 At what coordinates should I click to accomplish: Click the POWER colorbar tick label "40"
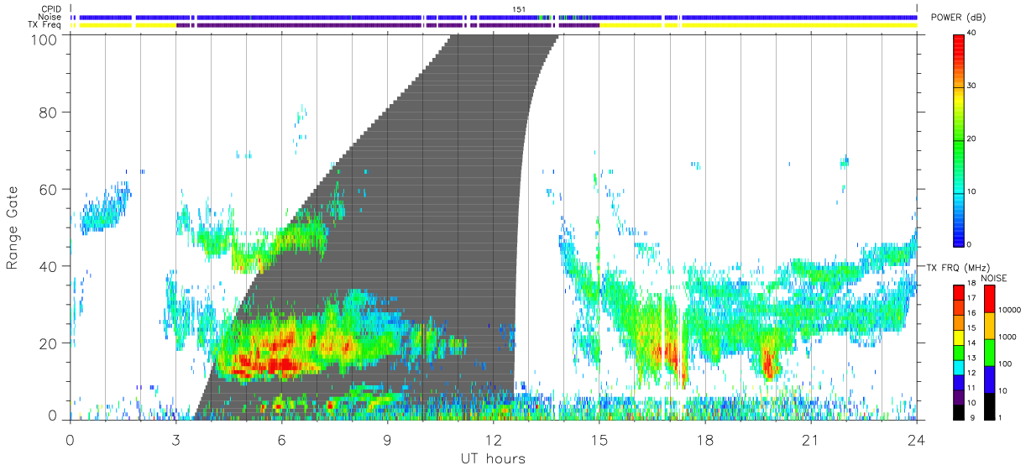point(973,34)
